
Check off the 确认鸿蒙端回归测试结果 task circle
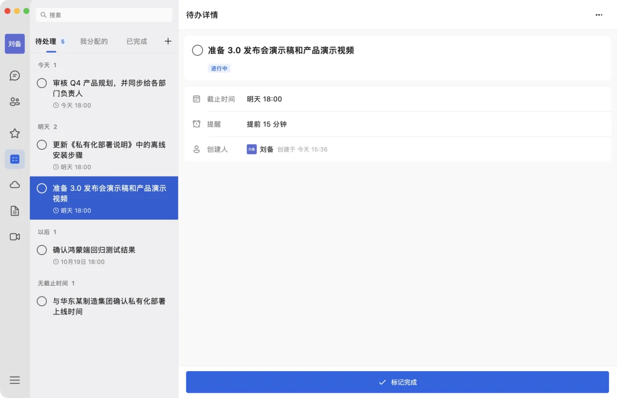(42, 250)
